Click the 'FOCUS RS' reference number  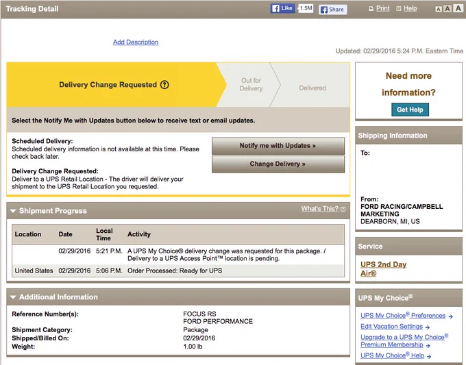[199, 314]
